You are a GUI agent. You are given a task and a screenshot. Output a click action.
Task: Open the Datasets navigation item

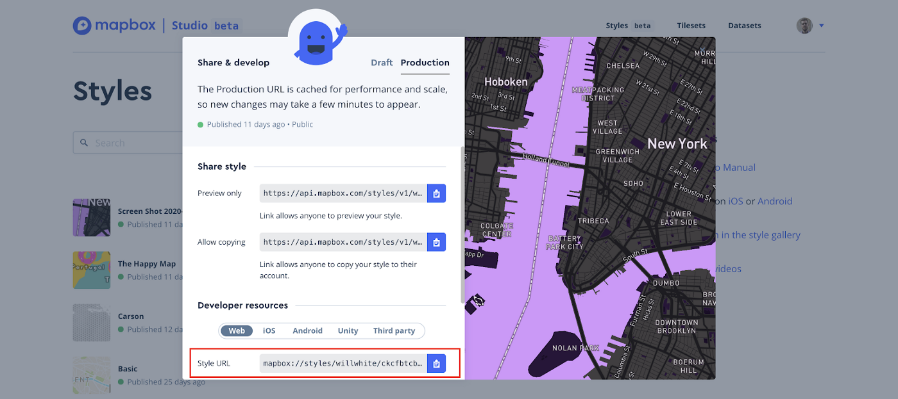(745, 26)
